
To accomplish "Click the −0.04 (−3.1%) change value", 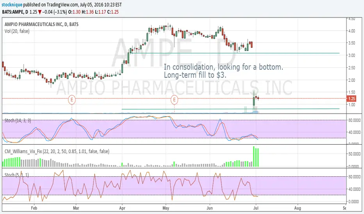I will click(55, 12).
